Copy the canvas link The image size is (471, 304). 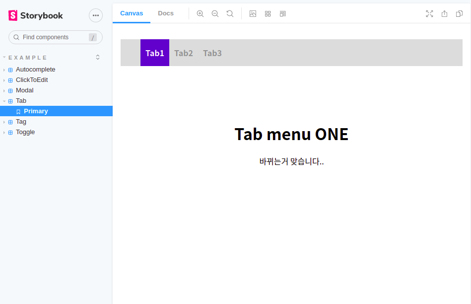459,13
